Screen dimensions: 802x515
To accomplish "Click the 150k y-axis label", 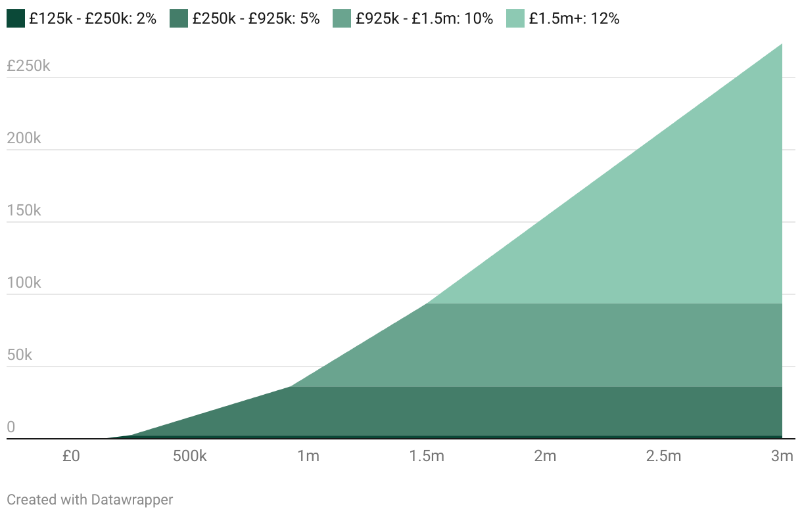I will pyautogui.click(x=24, y=210).
